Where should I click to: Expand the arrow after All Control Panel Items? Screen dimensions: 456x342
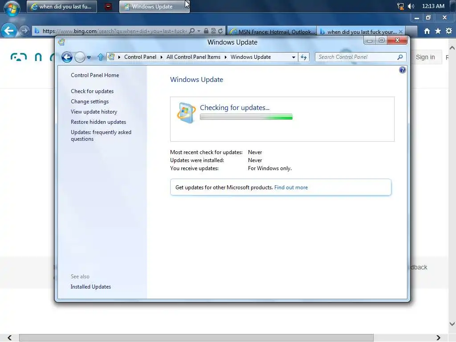[225, 57]
